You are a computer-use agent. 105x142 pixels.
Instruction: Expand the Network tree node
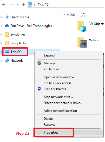[x=1, y=61]
